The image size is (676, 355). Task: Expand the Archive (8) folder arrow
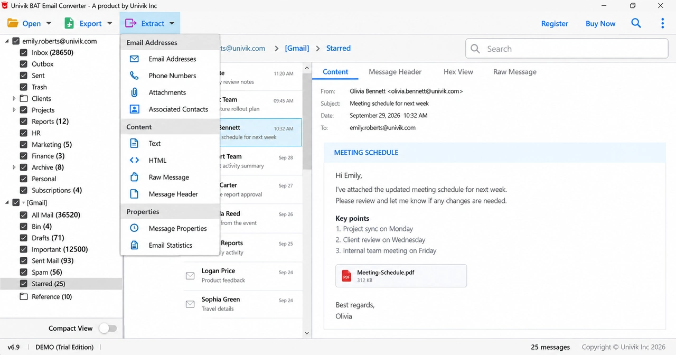(14, 167)
